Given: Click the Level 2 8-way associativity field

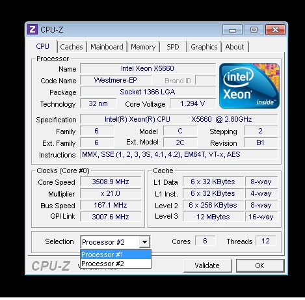Looking at the screenshot, I should tap(261, 205).
